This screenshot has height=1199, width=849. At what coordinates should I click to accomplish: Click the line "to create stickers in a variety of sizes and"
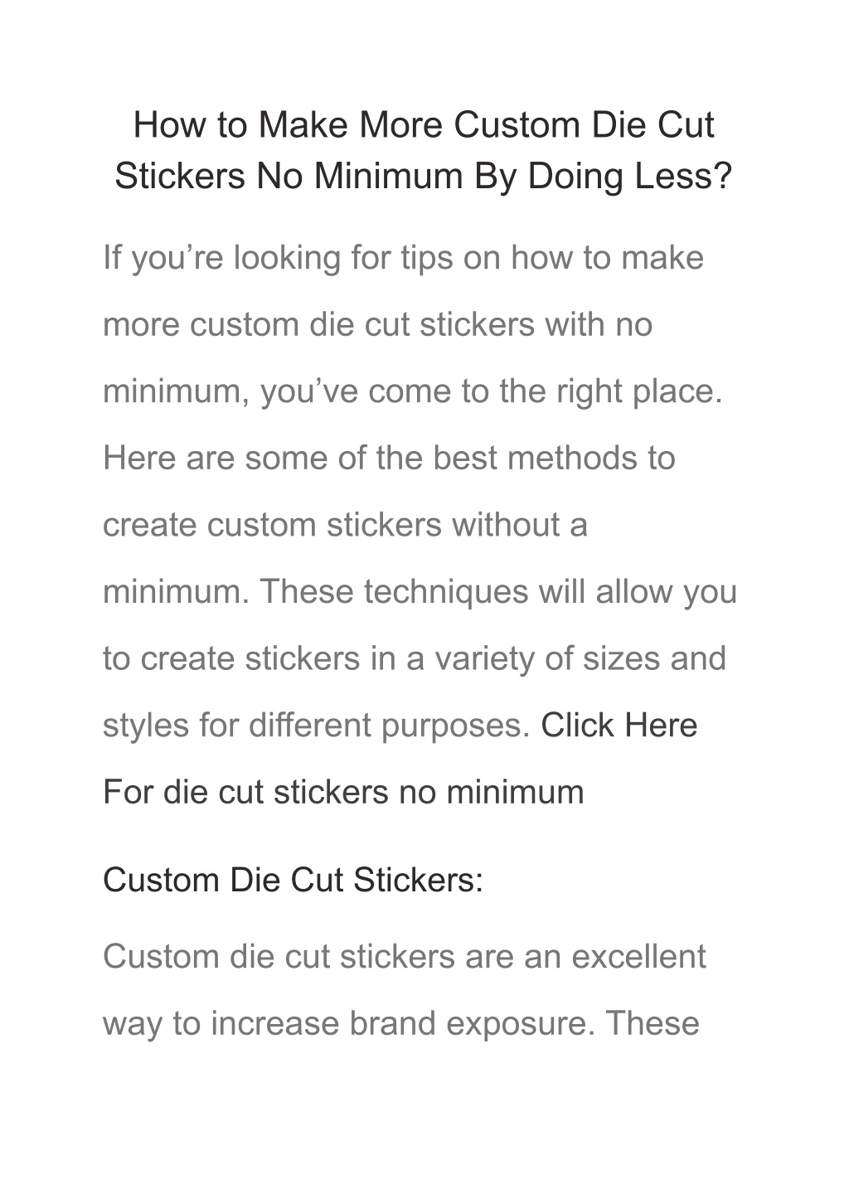tap(415, 658)
